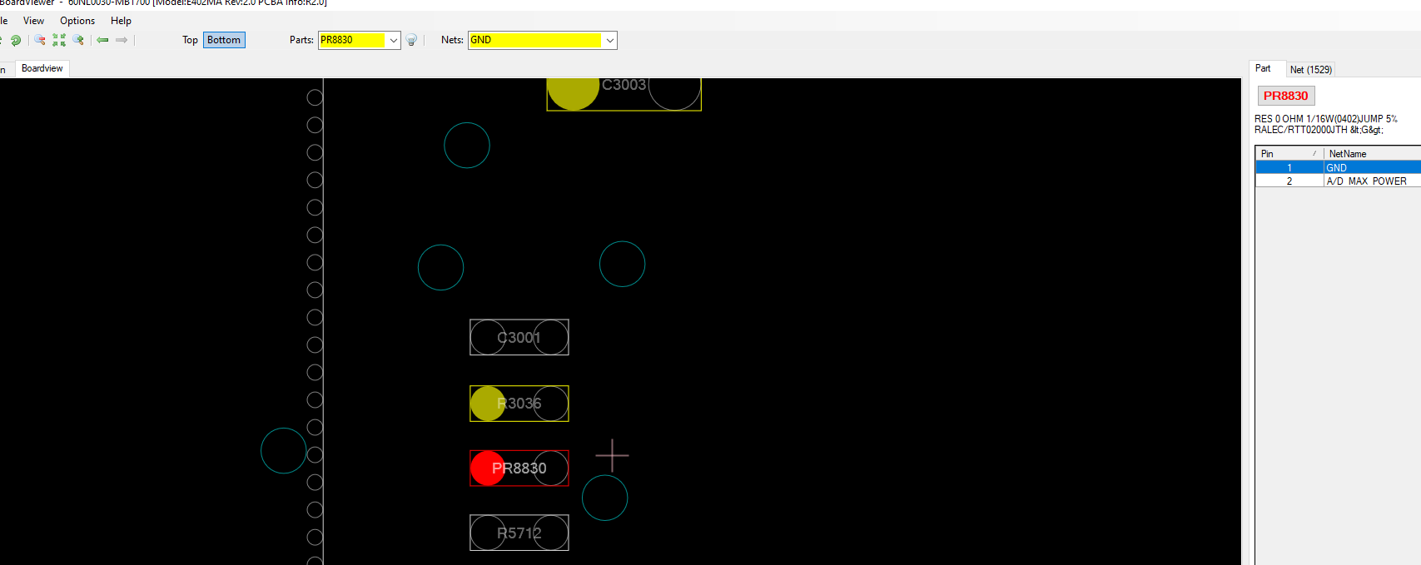1421x565 pixels.
Task: Click the zoom in magnifier icon
Action: (x=78, y=40)
